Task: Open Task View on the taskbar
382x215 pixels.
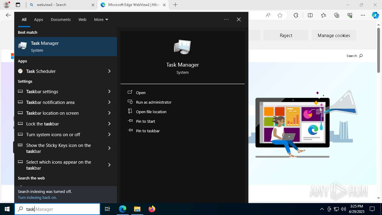Action: [107, 209]
